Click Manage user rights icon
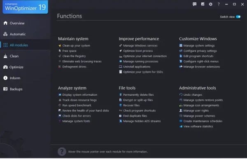This screenshot has height=159, width=247. point(181,111)
